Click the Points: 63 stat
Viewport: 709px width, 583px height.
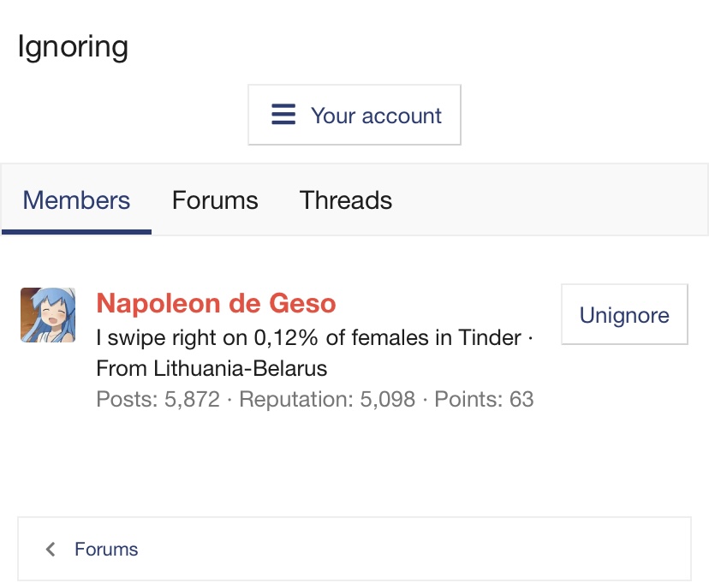click(x=484, y=399)
